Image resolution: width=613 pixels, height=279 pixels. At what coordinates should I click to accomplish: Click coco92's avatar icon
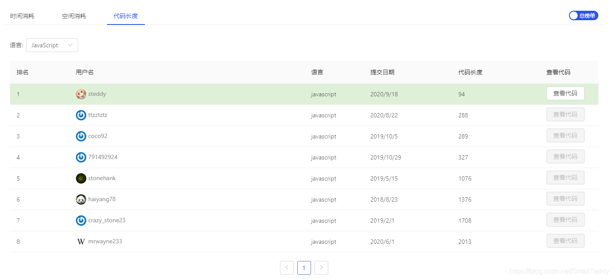[81, 136]
